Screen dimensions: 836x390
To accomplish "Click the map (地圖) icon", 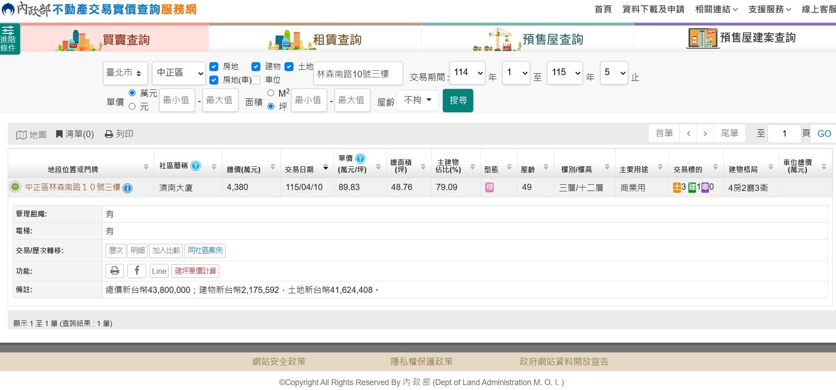I will pyautogui.click(x=21, y=135).
